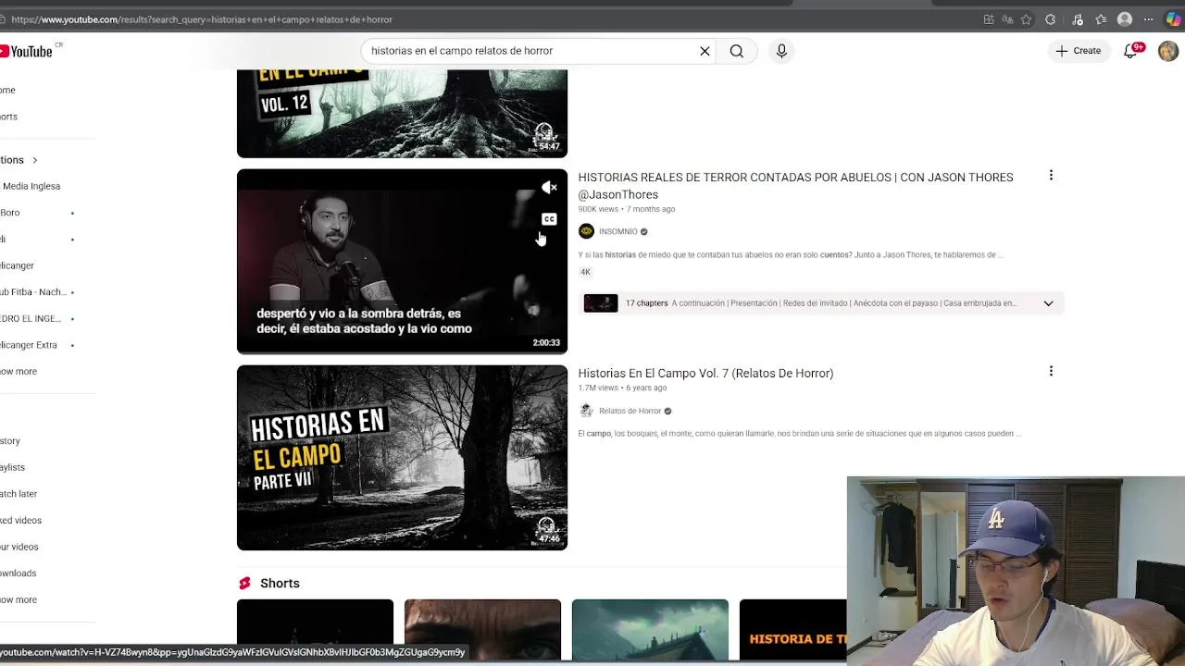Open INSOMNIO channel avatar

click(x=586, y=231)
